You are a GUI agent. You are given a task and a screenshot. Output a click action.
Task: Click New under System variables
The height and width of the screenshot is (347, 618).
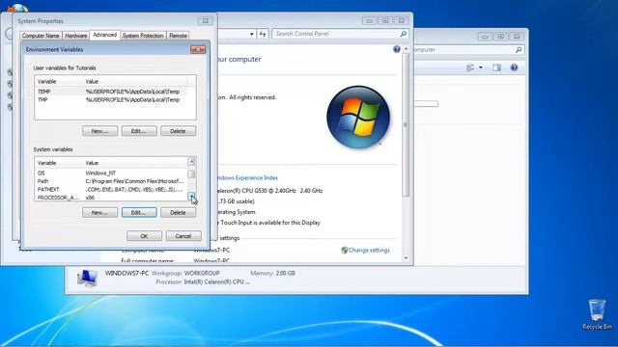pyautogui.click(x=99, y=212)
